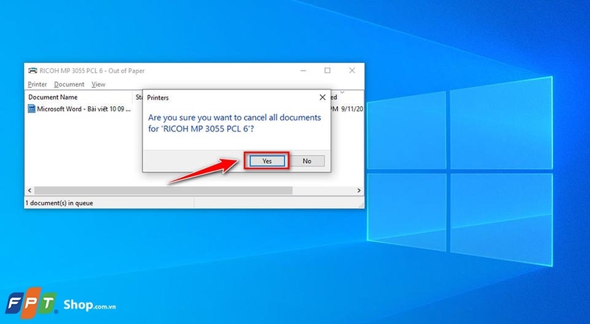This screenshot has width=590, height=324.
Task: Open the View menu
Action: point(98,84)
